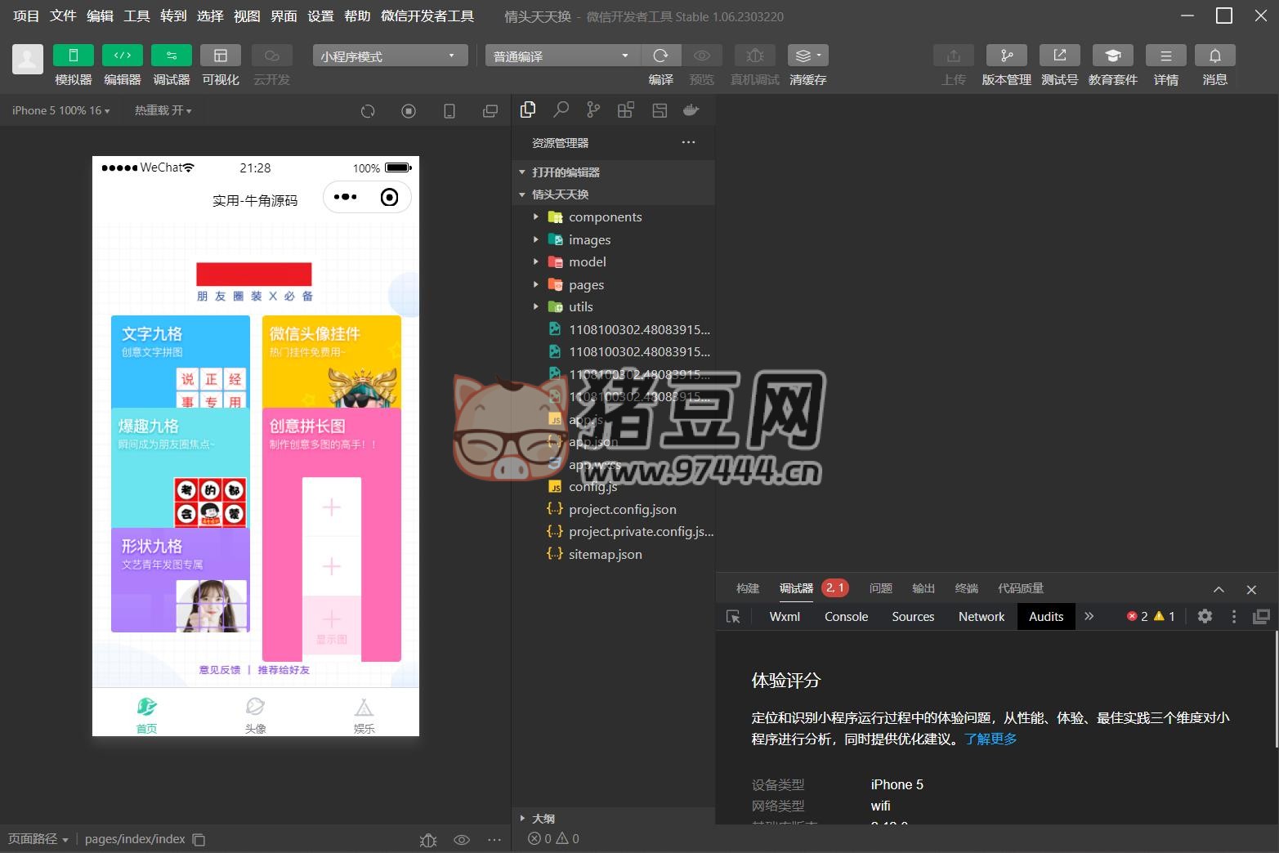This screenshot has height=853, width=1279.
Task: Open the 工具 menu
Action: [x=136, y=16]
